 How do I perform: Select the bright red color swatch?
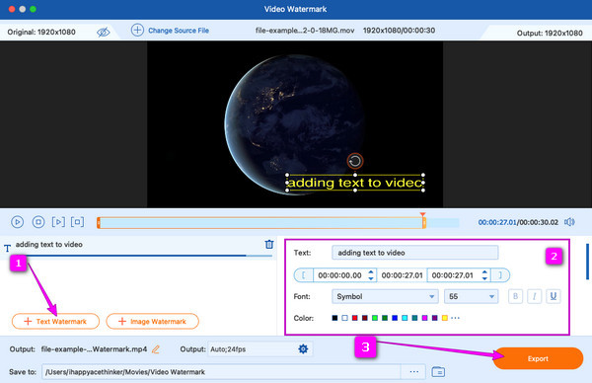click(354, 318)
